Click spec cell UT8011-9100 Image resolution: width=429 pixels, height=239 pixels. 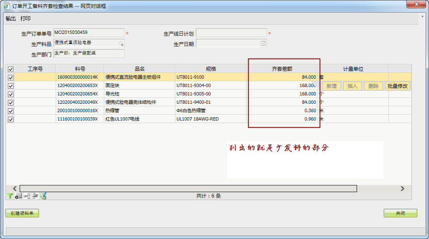tap(211, 77)
